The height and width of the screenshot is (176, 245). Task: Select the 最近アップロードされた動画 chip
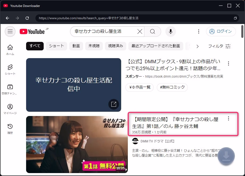156,46
